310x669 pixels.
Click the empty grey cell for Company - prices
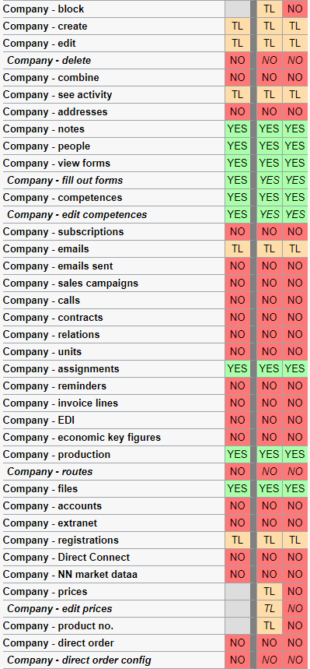[x=238, y=591]
